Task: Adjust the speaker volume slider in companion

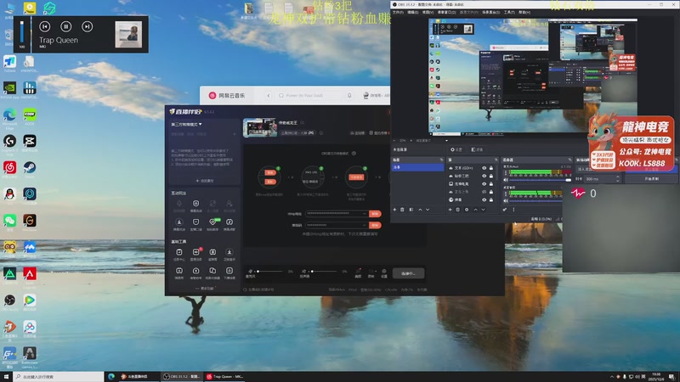Action: 324,271
